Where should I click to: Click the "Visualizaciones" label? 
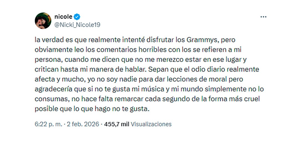point(151,124)
